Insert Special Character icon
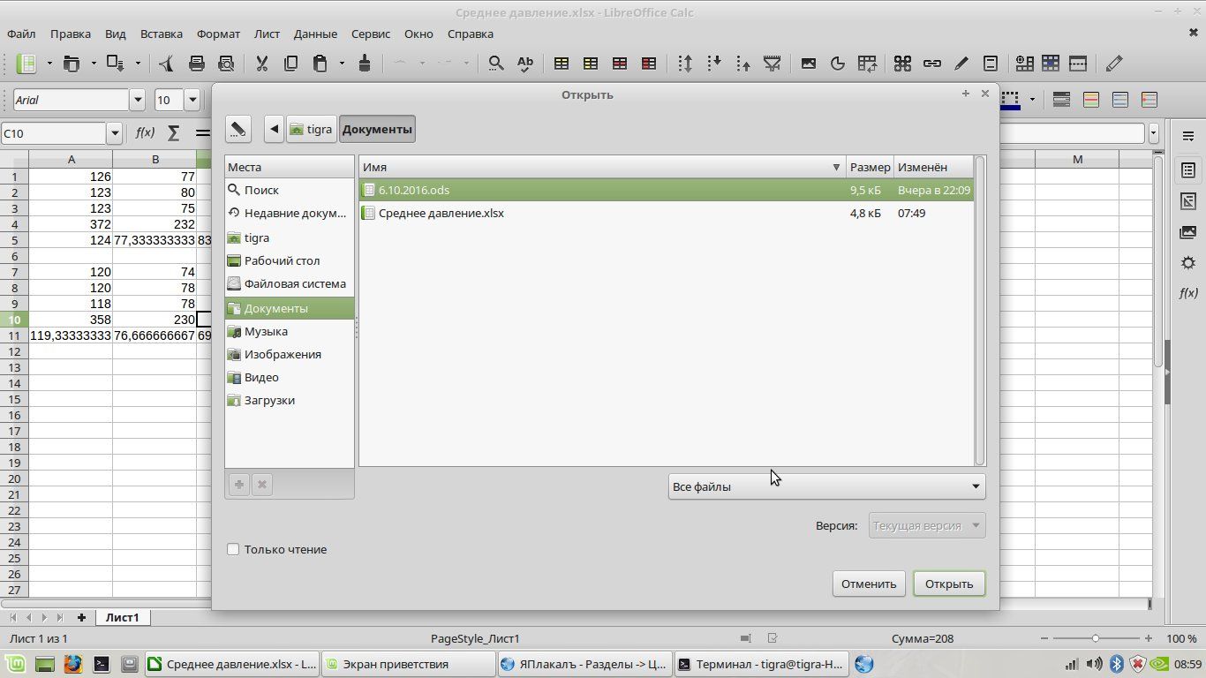This screenshot has height=678, width=1206. coord(902,64)
